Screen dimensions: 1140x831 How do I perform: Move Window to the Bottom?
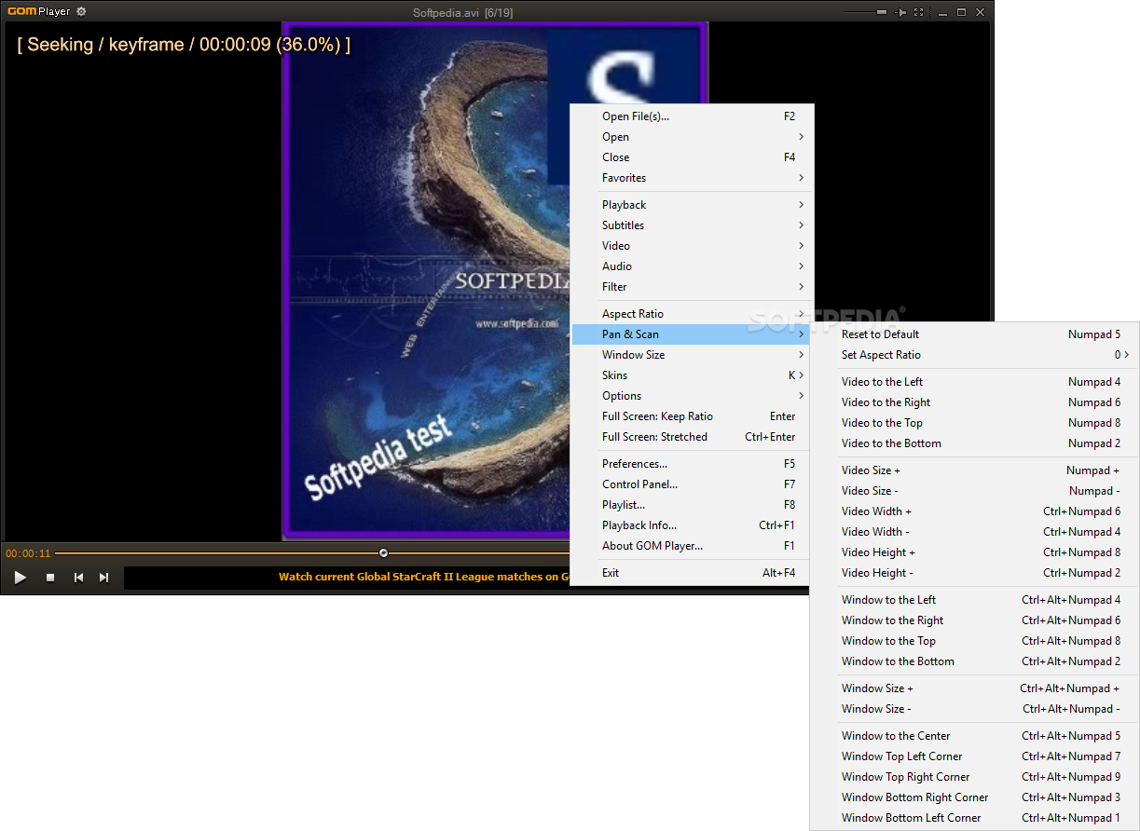(x=975, y=661)
